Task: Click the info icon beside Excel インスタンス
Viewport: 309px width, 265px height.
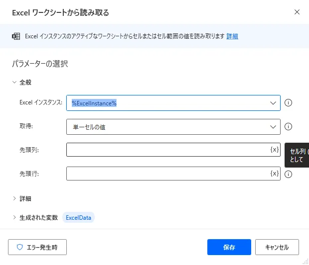Action: 288,103
